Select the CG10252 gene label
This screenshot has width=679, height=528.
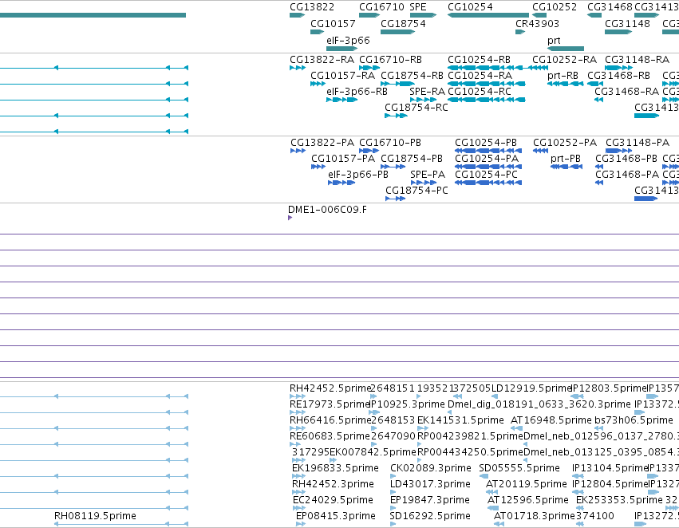coord(555,7)
